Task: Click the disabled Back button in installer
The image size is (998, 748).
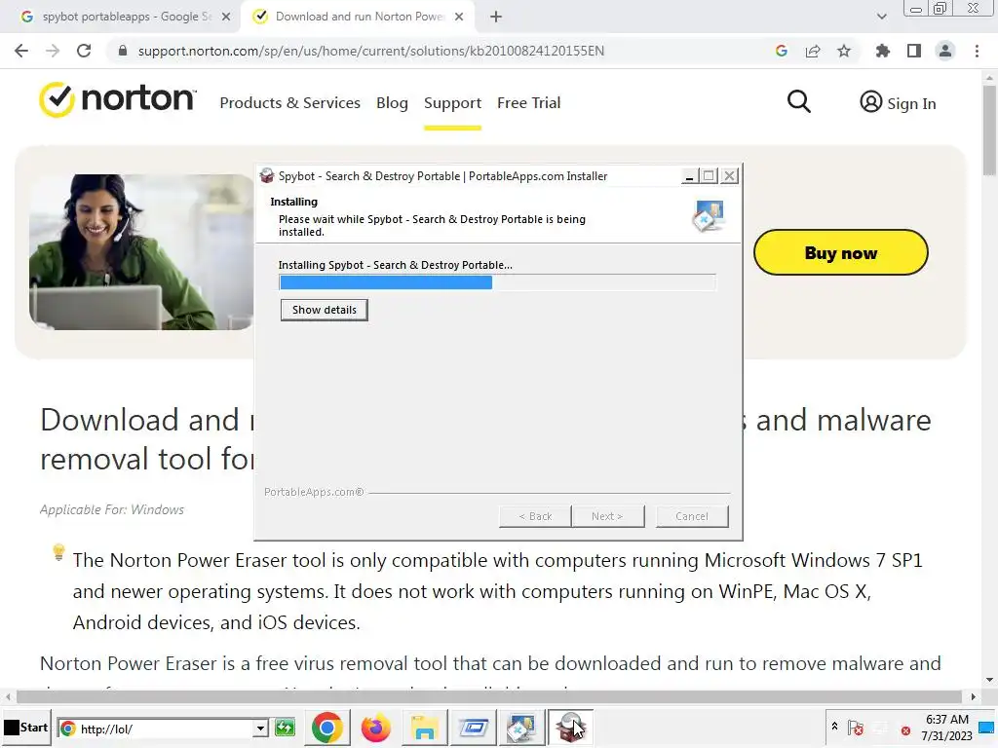Action: point(535,516)
